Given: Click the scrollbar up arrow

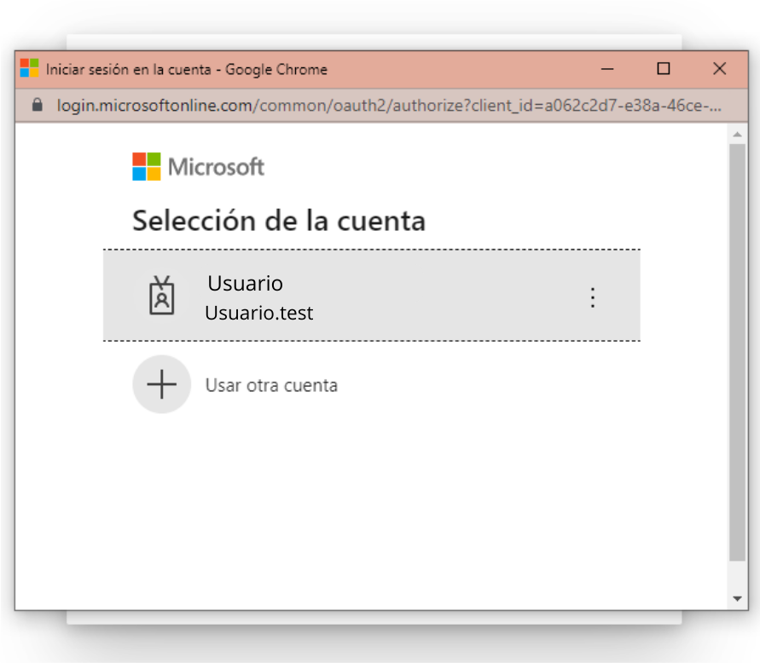Looking at the screenshot, I should (737, 134).
